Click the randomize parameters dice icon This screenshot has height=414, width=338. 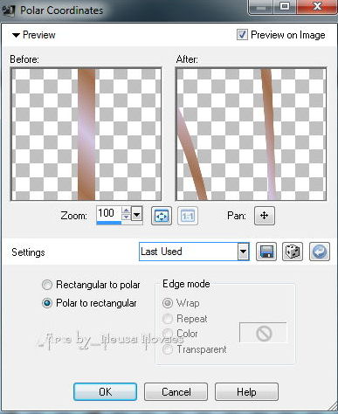[293, 252]
